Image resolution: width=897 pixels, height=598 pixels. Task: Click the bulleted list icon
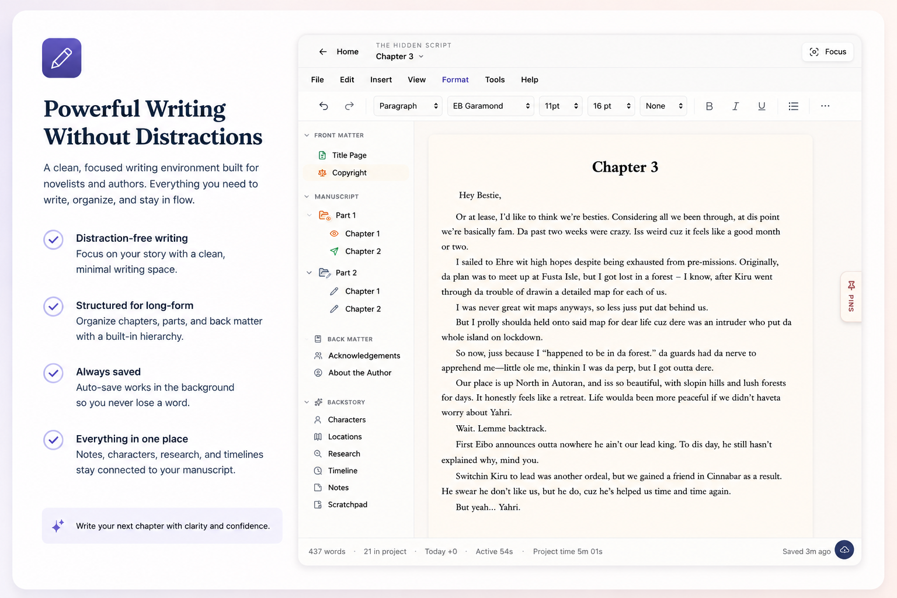coord(793,106)
